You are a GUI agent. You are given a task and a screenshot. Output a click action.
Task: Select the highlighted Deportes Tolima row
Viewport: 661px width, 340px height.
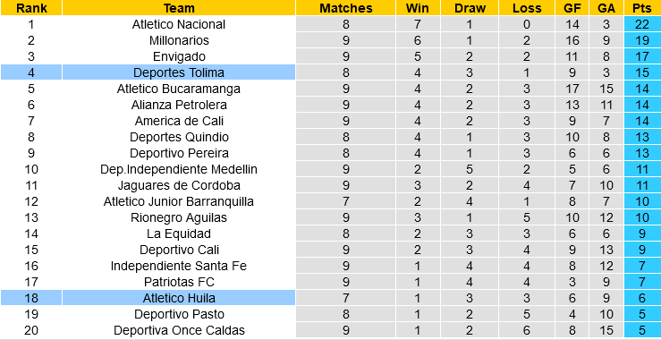coord(331,72)
